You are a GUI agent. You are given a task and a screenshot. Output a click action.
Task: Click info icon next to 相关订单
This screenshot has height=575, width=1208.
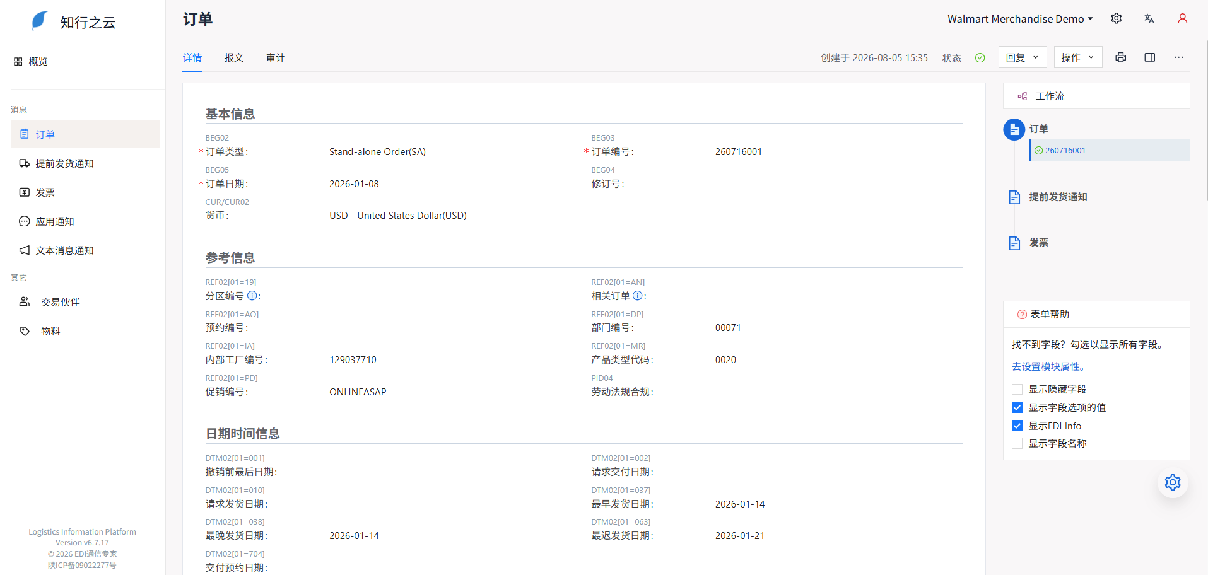(638, 296)
